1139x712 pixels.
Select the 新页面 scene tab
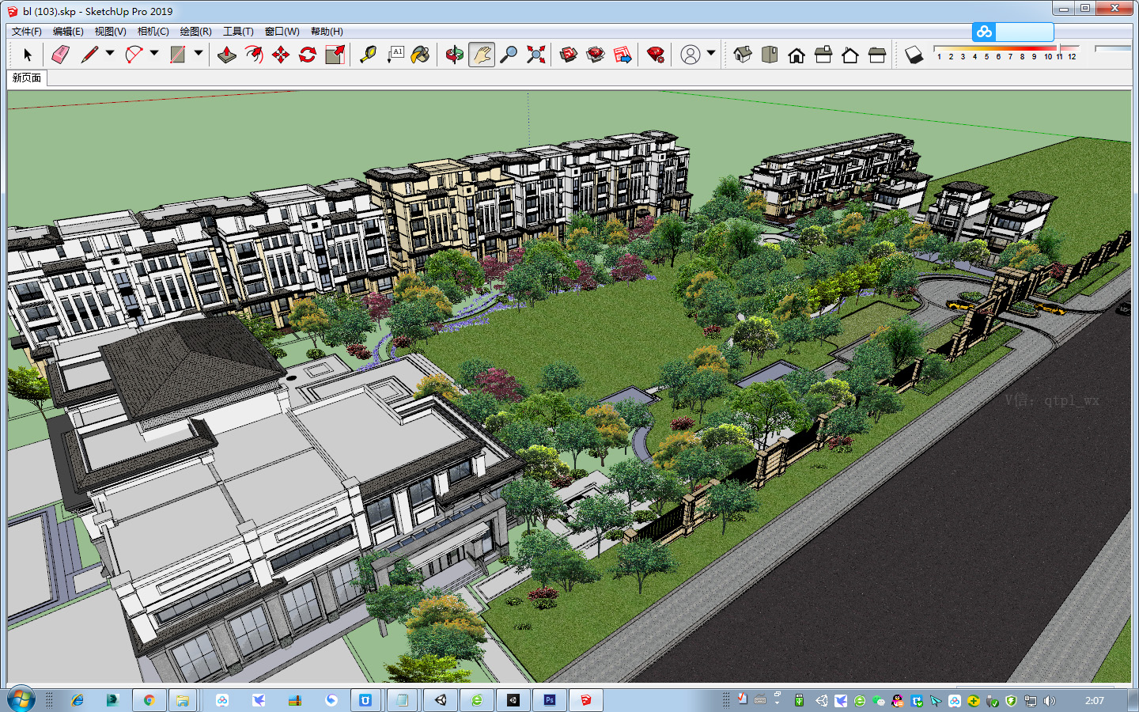pyautogui.click(x=27, y=78)
